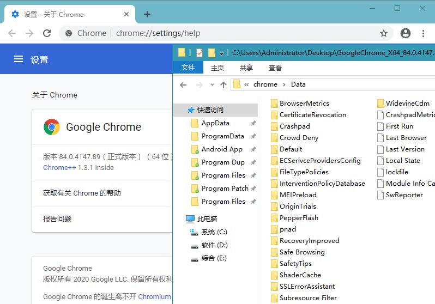Select First Run file

click(x=395, y=126)
